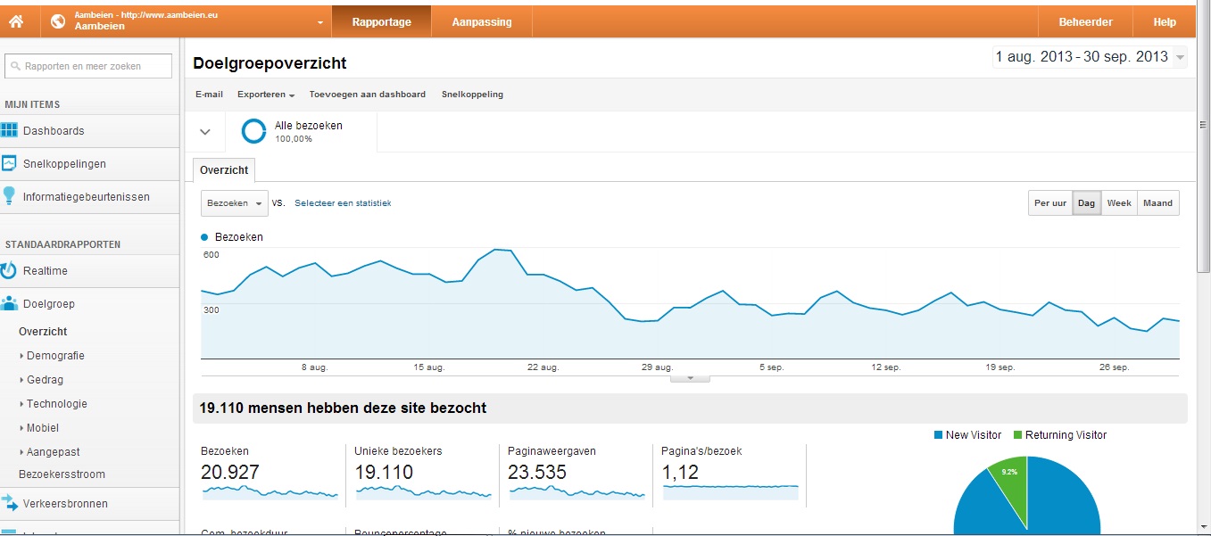
Task: Click the Paginaweergaven sparkline
Action: (576, 491)
